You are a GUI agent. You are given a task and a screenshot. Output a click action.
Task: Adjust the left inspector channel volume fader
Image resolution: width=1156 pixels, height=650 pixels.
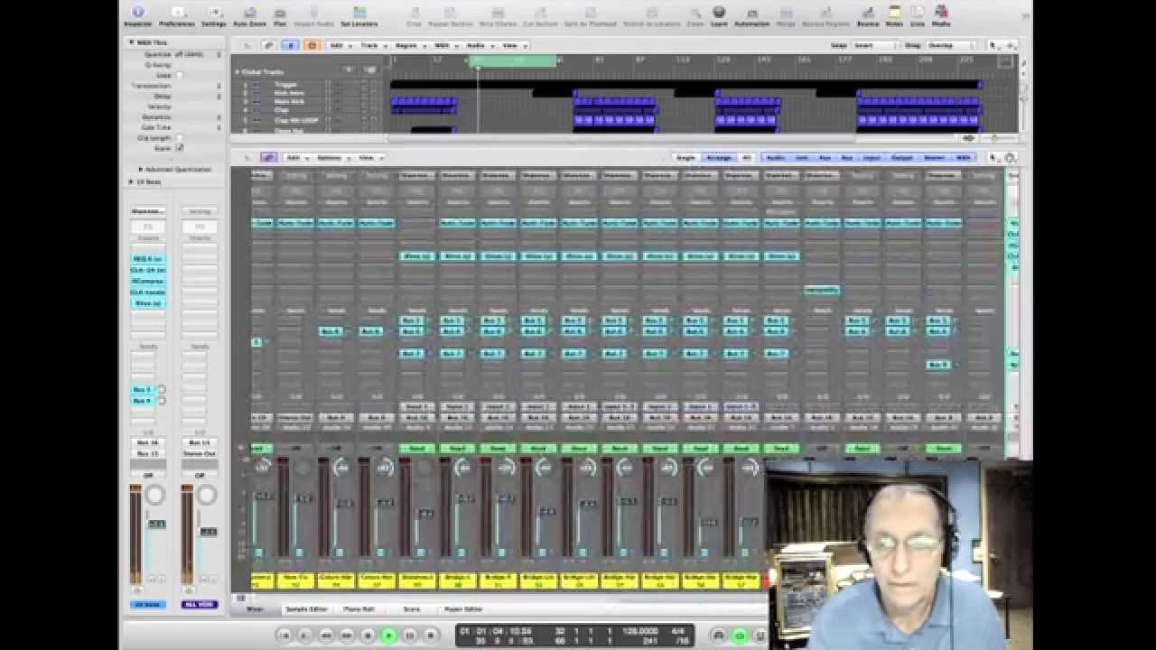[156, 524]
